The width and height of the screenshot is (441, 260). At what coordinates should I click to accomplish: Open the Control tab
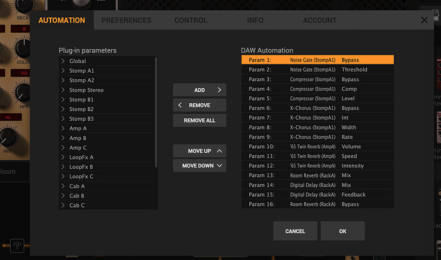pos(190,20)
